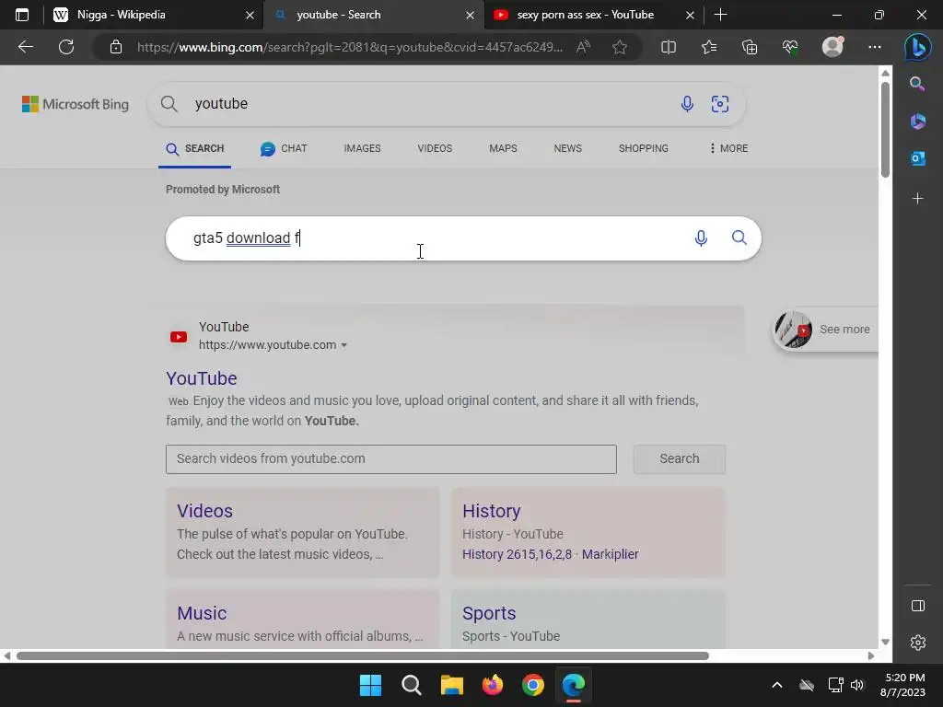The width and height of the screenshot is (943, 707).
Task: Select the NEWS search tab
Action: tap(567, 148)
